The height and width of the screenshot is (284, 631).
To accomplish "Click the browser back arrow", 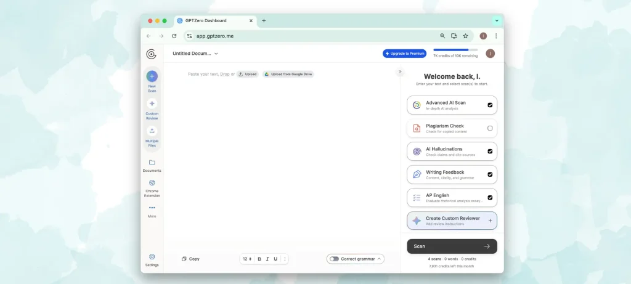I will [x=149, y=36].
